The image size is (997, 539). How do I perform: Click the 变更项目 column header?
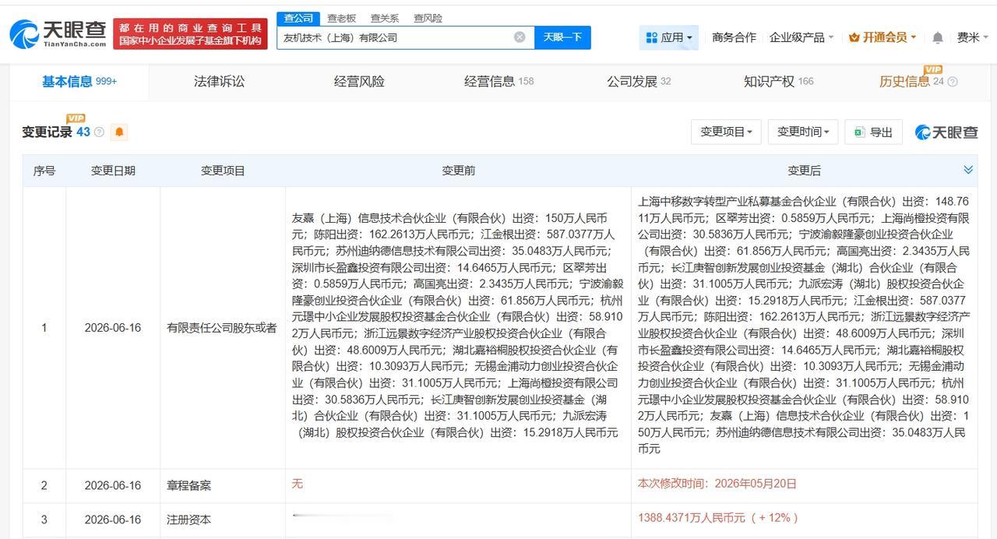pyautogui.click(x=223, y=171)
